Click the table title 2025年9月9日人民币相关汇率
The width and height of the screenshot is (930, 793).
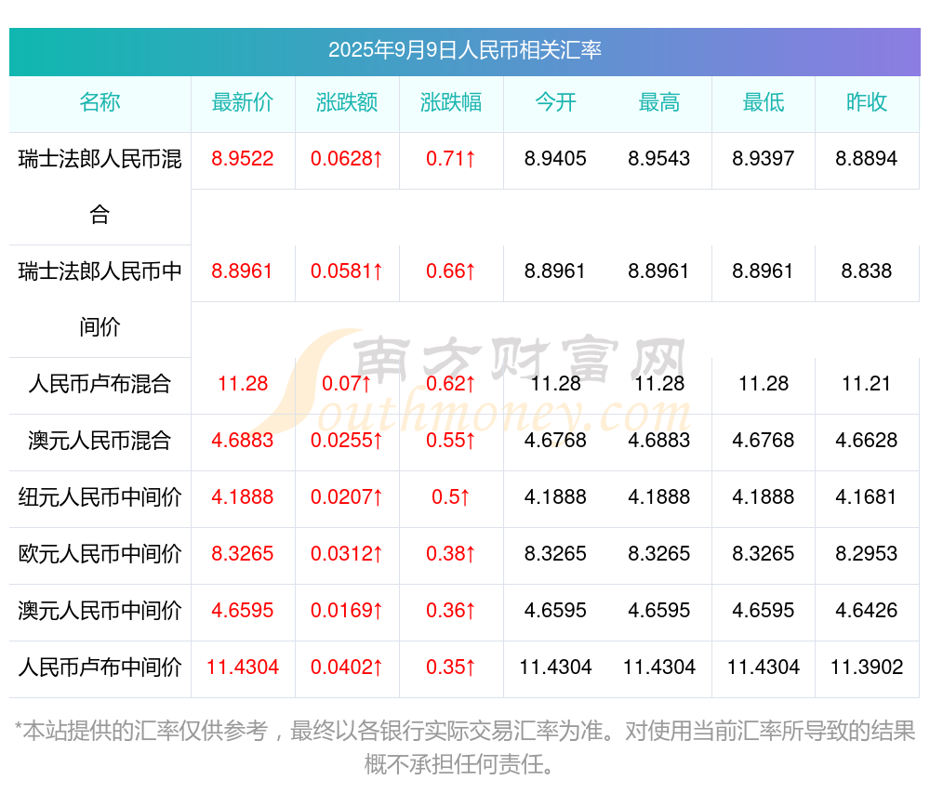pyautogui.click(x=465, y=50)
